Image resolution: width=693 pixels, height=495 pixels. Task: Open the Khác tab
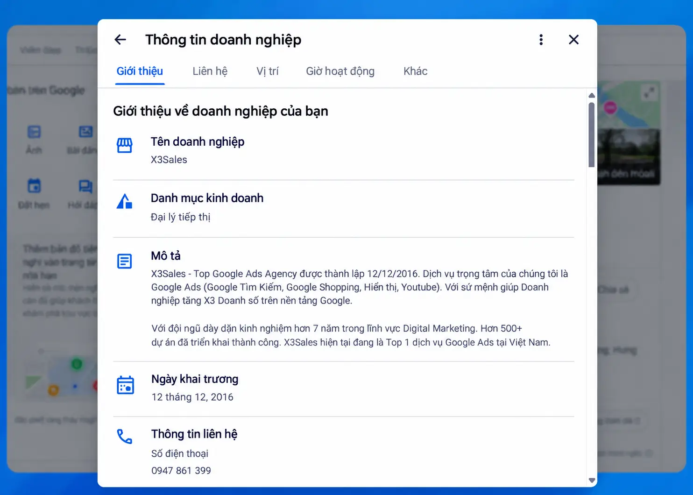(x=416, y=71)
